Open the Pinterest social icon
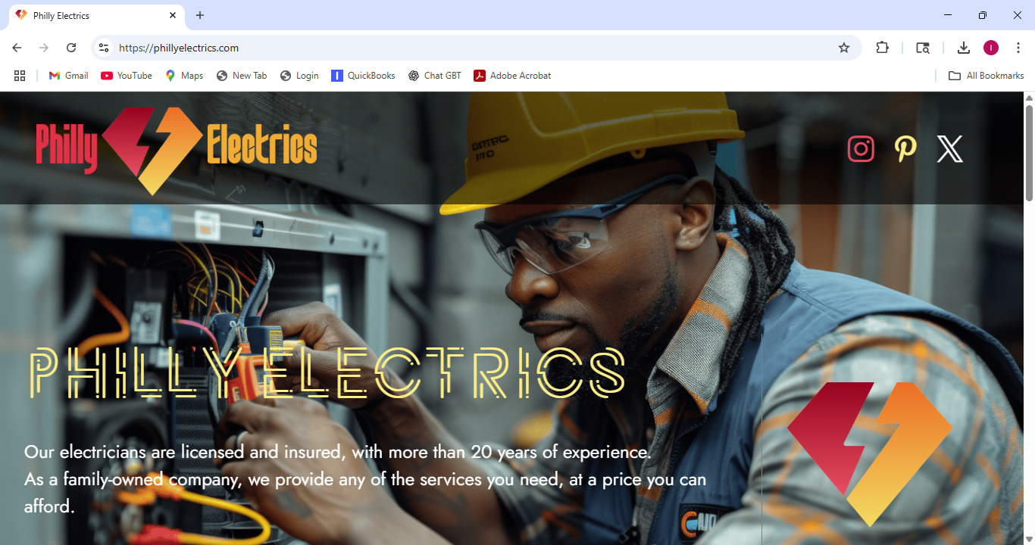Screen dimensions: 1035x545 (905, 148)
